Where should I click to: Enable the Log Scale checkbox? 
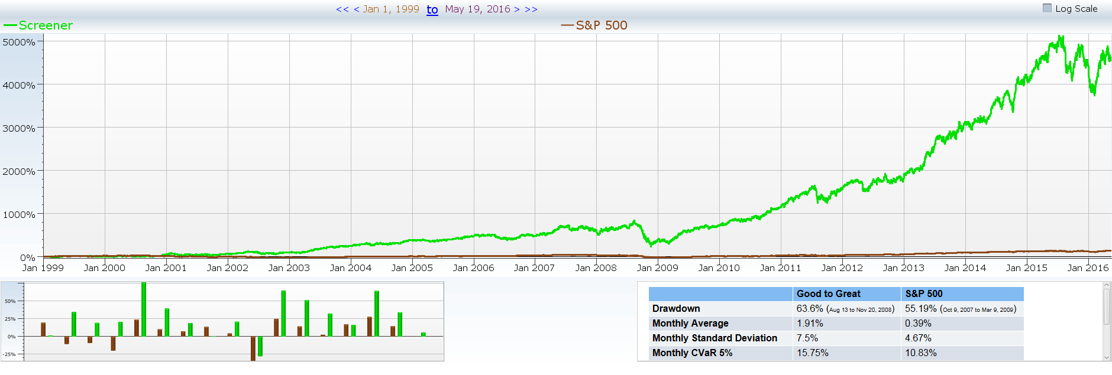tap(1047, 8)
